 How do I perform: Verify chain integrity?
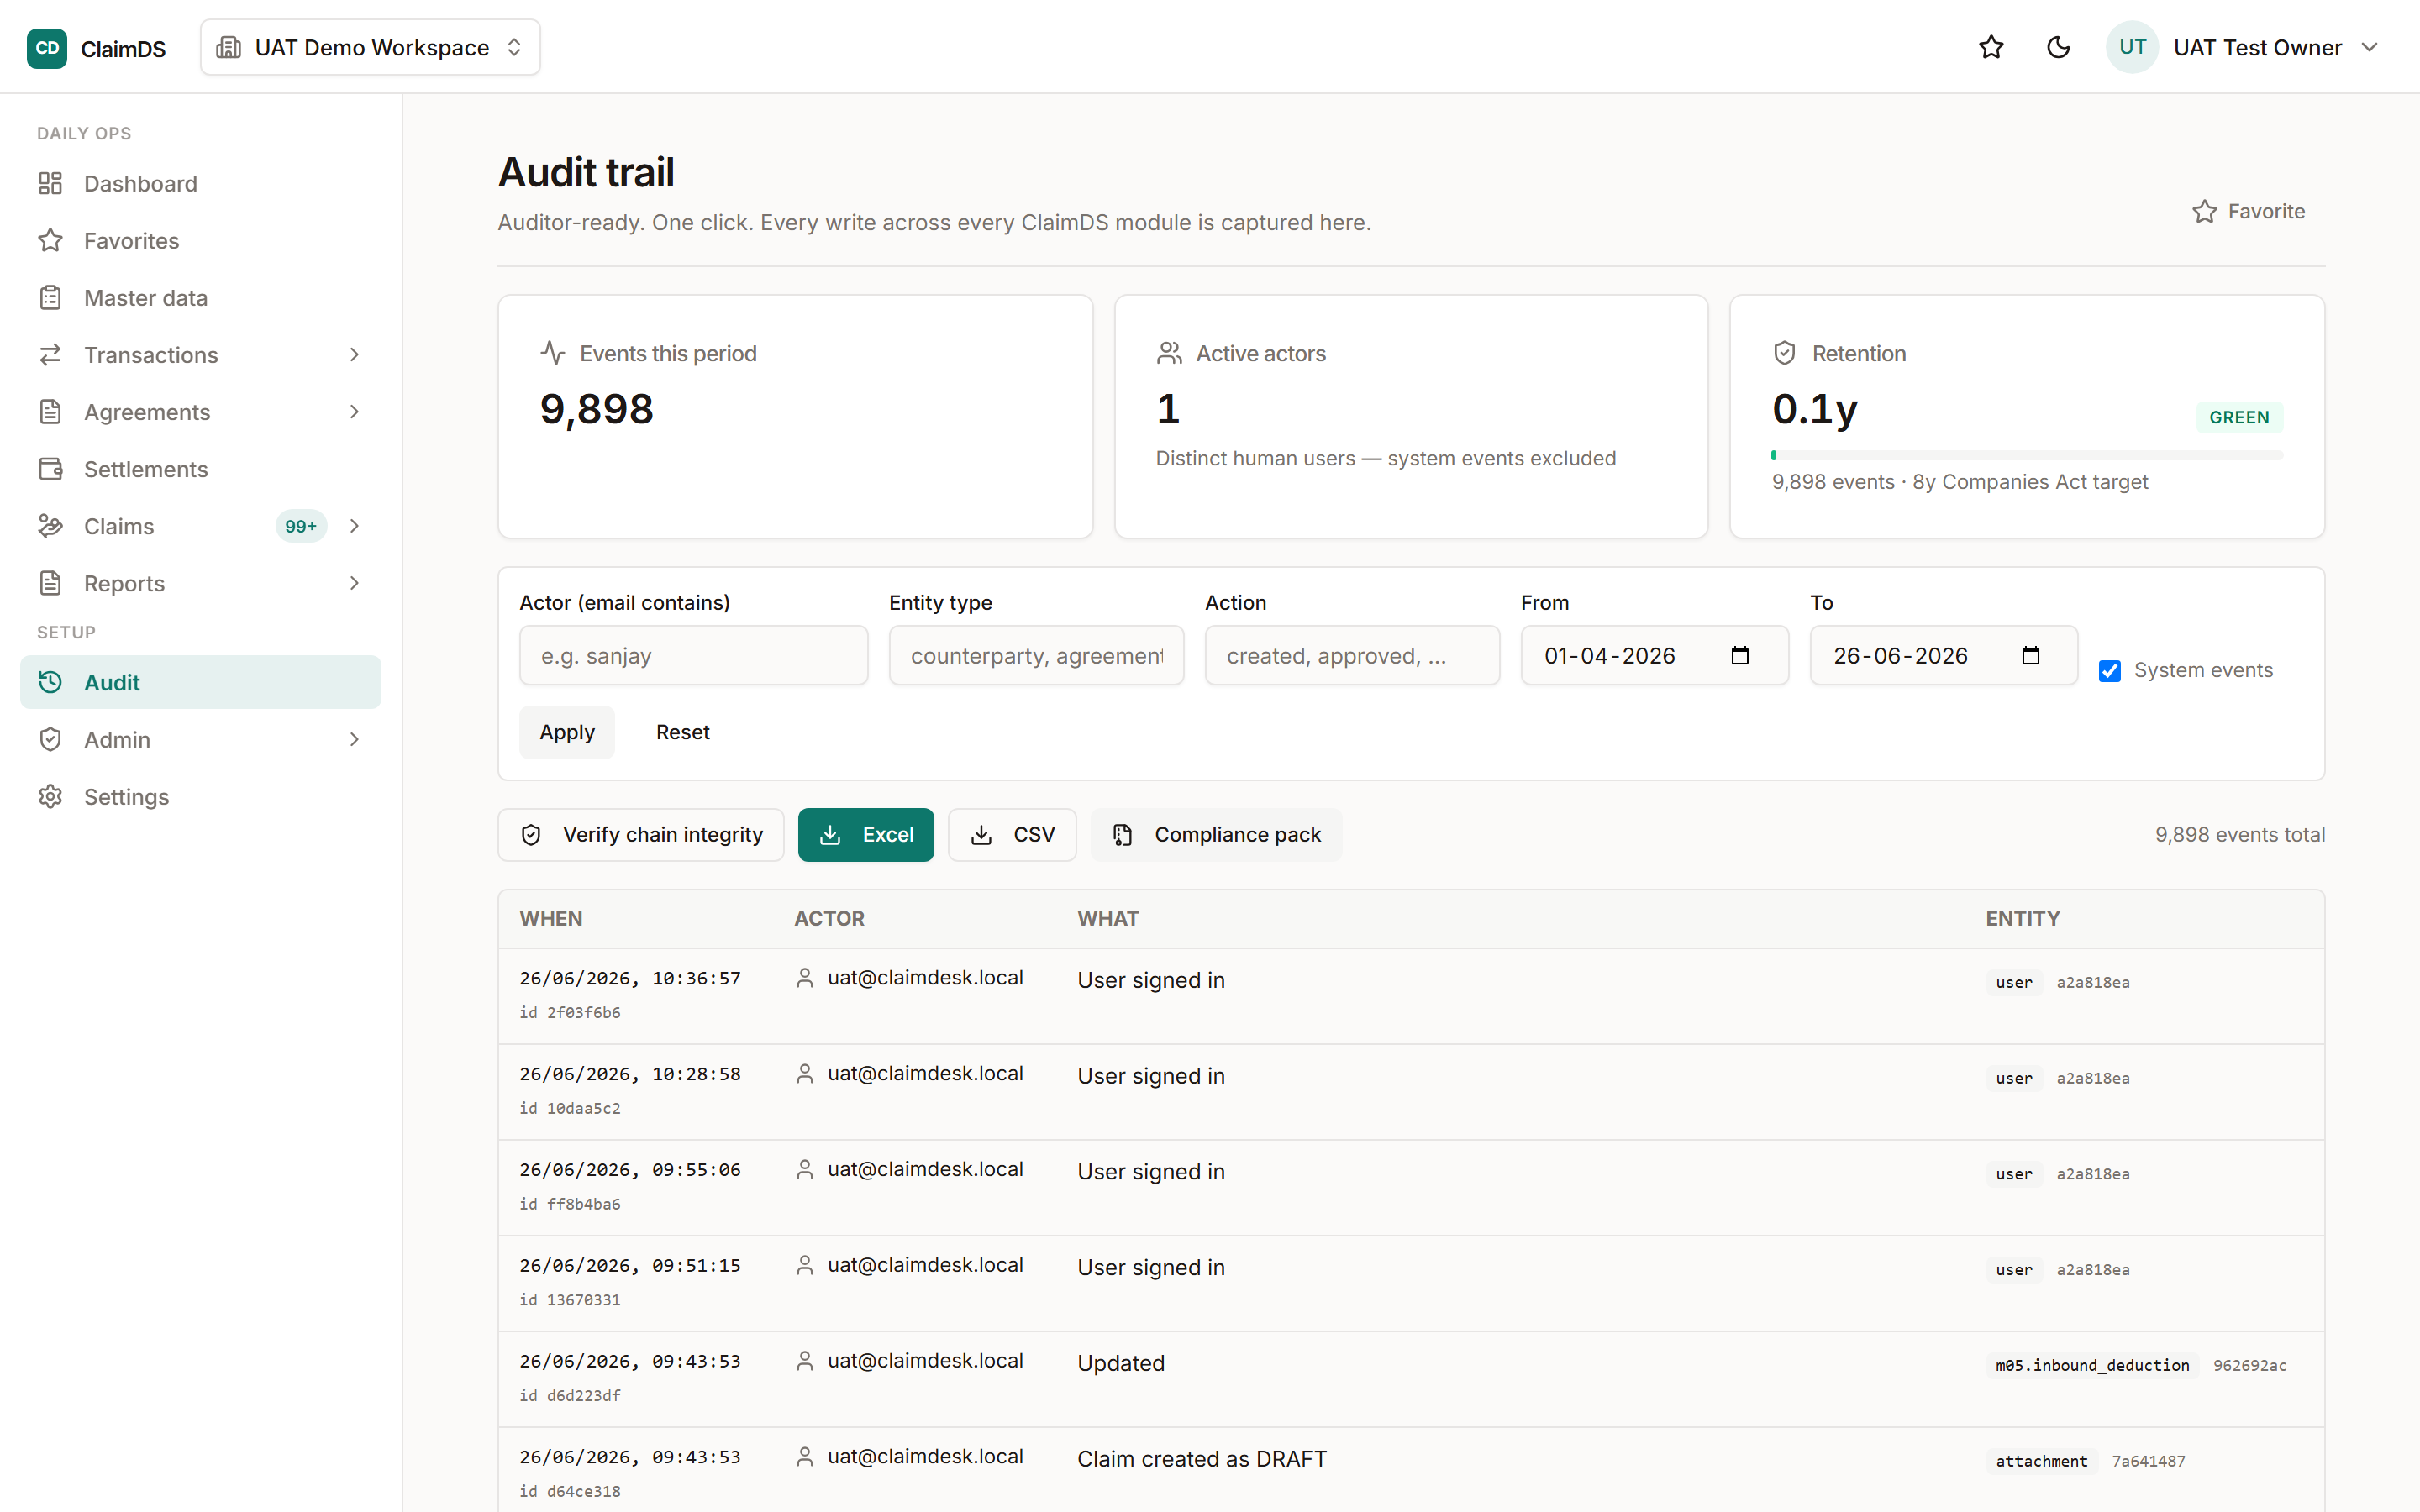(x=641, y=834)
